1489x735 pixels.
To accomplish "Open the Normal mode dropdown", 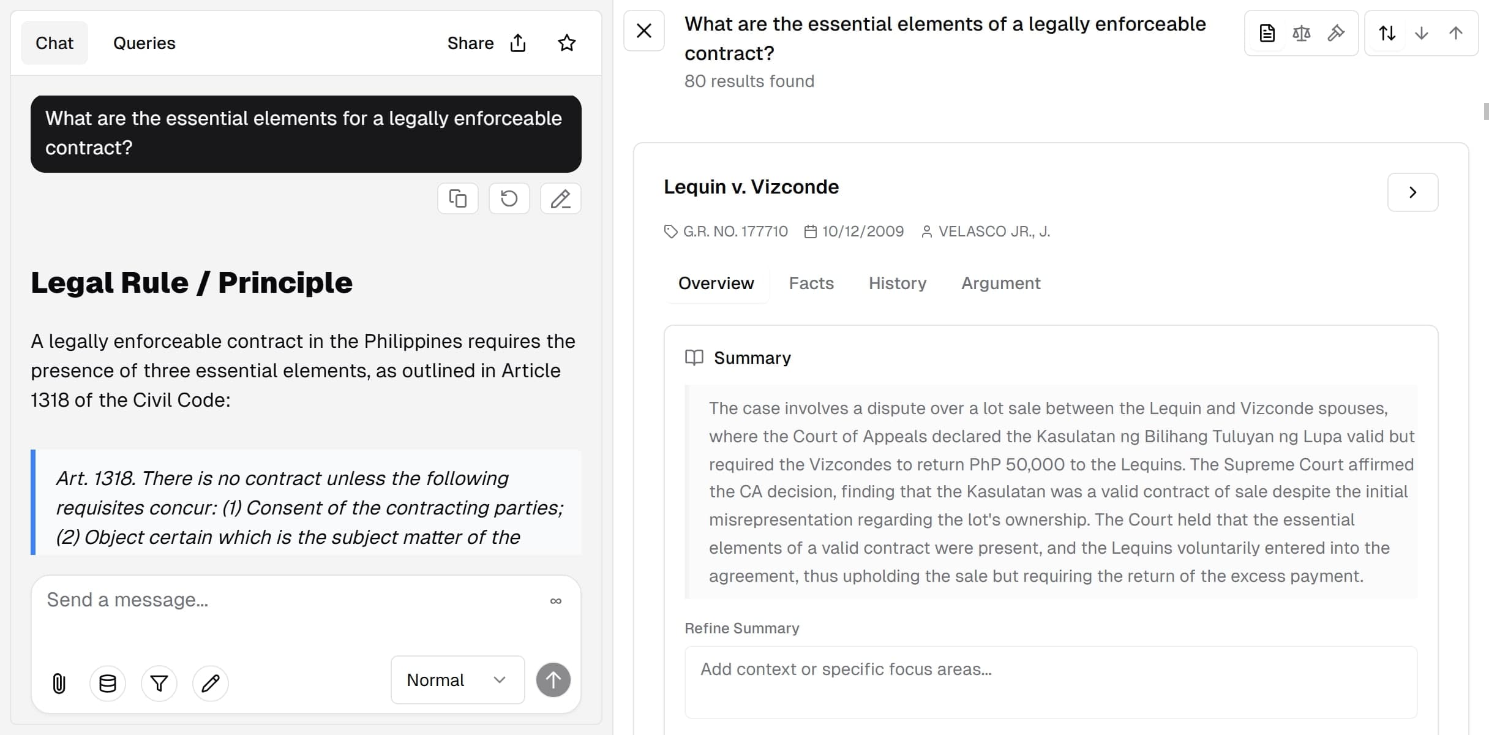I will click(x=457, y=680).
